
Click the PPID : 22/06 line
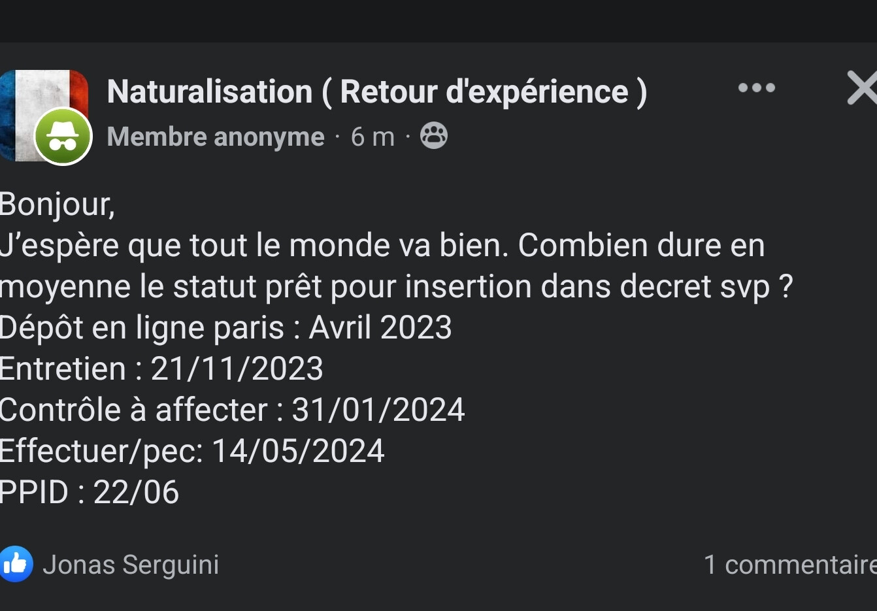tap(90, 492)
